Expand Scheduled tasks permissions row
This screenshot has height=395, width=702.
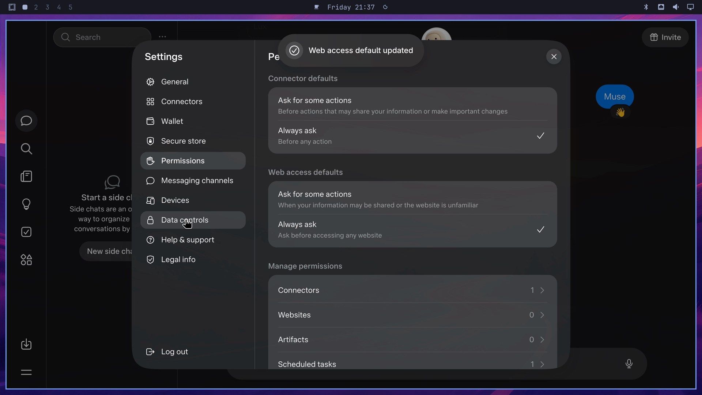click(x=412, y=361)
